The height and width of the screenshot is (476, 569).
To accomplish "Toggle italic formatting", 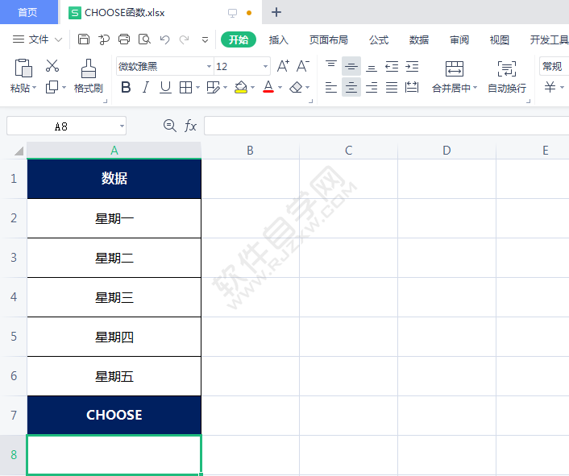I will [x=146, y=87].
